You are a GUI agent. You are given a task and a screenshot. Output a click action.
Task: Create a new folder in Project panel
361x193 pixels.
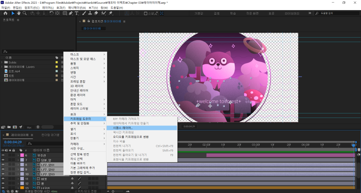[9, 127]
